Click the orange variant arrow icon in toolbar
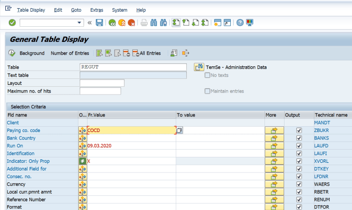 pyautogui.click(x=186, y=53)
